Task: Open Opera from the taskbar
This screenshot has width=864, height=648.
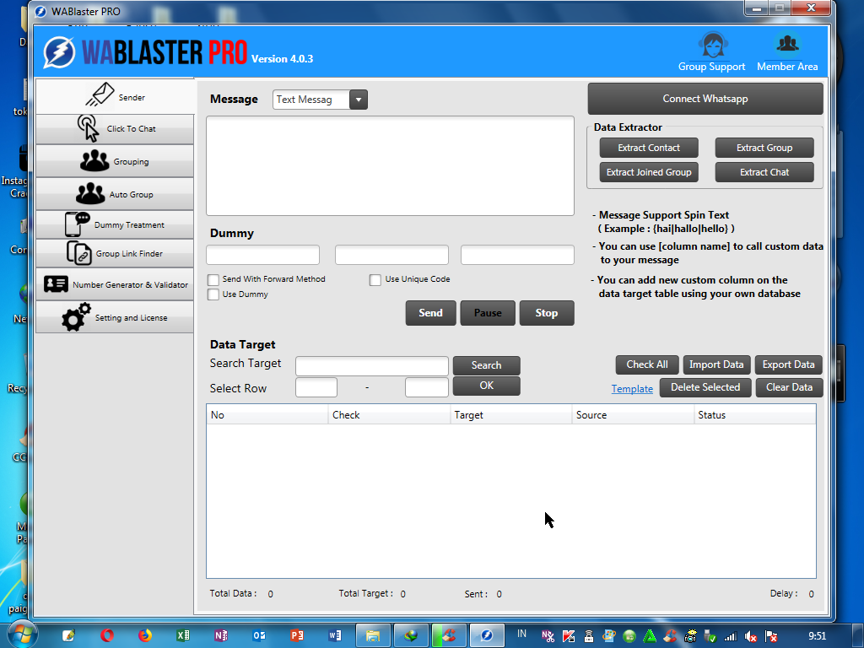Action: tap(107, 635)
